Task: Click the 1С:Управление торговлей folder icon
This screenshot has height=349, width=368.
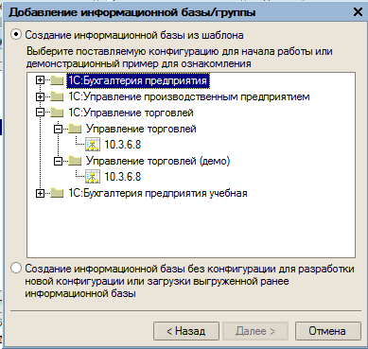Action: [x=57, y=113]
